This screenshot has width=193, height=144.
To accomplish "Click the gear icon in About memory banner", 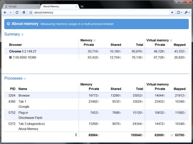I will (8, 24).
